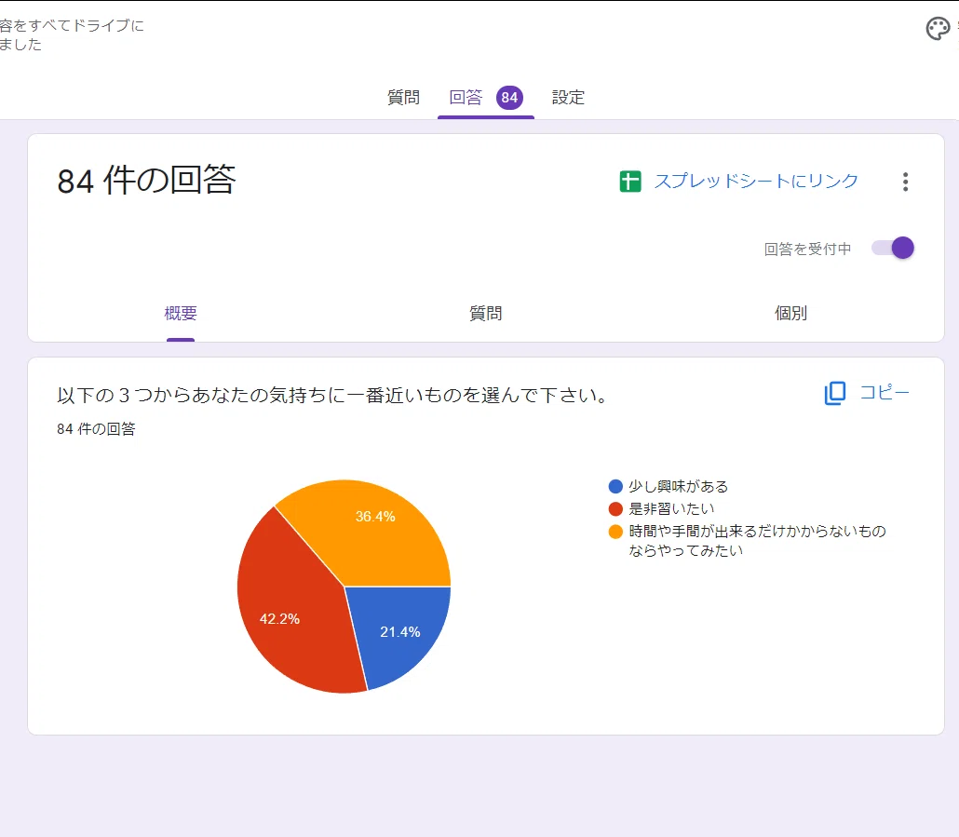Click the 84 件の回答 large heading

pyautogui.click(x=146, y=181)
